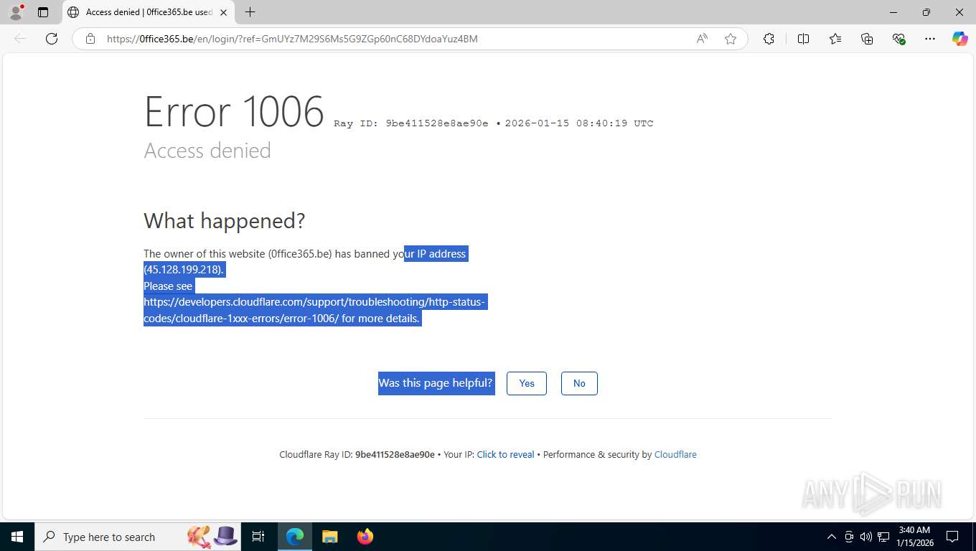Open a new tab with plus button
976x551 pixels.
click(250, 12)
